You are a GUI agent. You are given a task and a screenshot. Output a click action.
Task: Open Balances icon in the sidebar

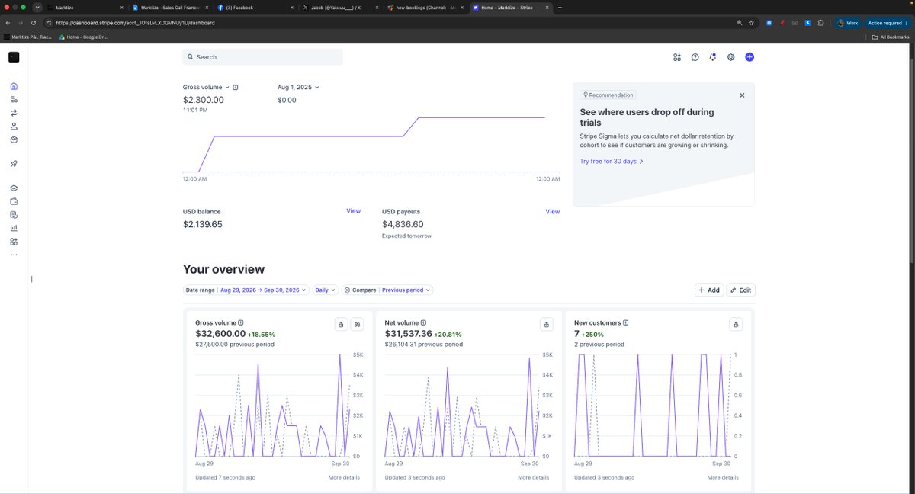coord(14,100)
